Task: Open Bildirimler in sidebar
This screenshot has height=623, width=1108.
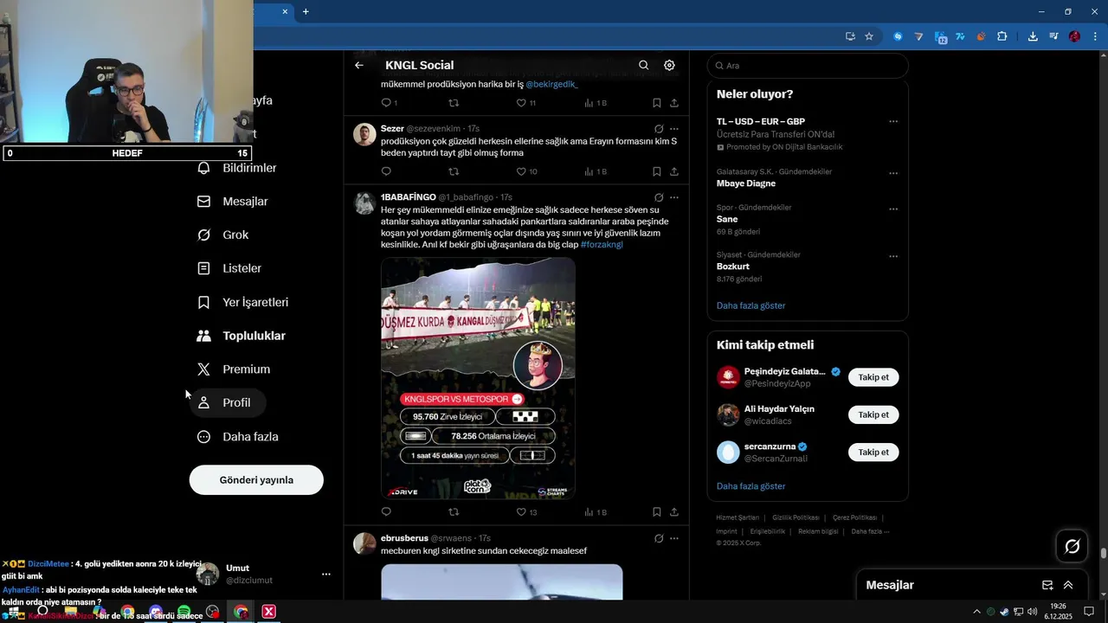Action: 237,168
